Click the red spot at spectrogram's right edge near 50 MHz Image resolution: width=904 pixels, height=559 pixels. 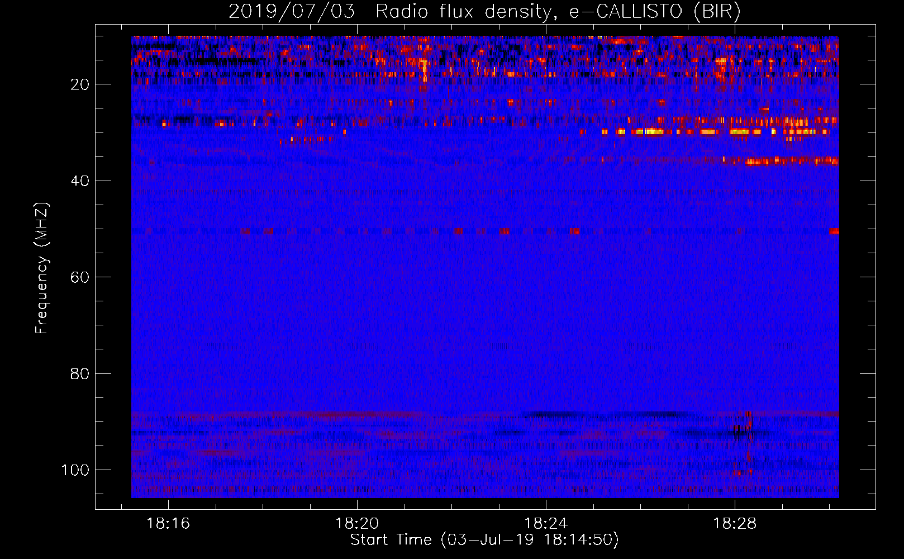pyautogui.click(x=834, y=231)
